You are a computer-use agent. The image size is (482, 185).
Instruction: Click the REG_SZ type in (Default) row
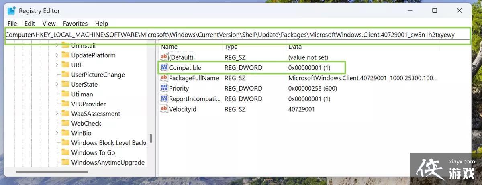click(x=235, y=57)
